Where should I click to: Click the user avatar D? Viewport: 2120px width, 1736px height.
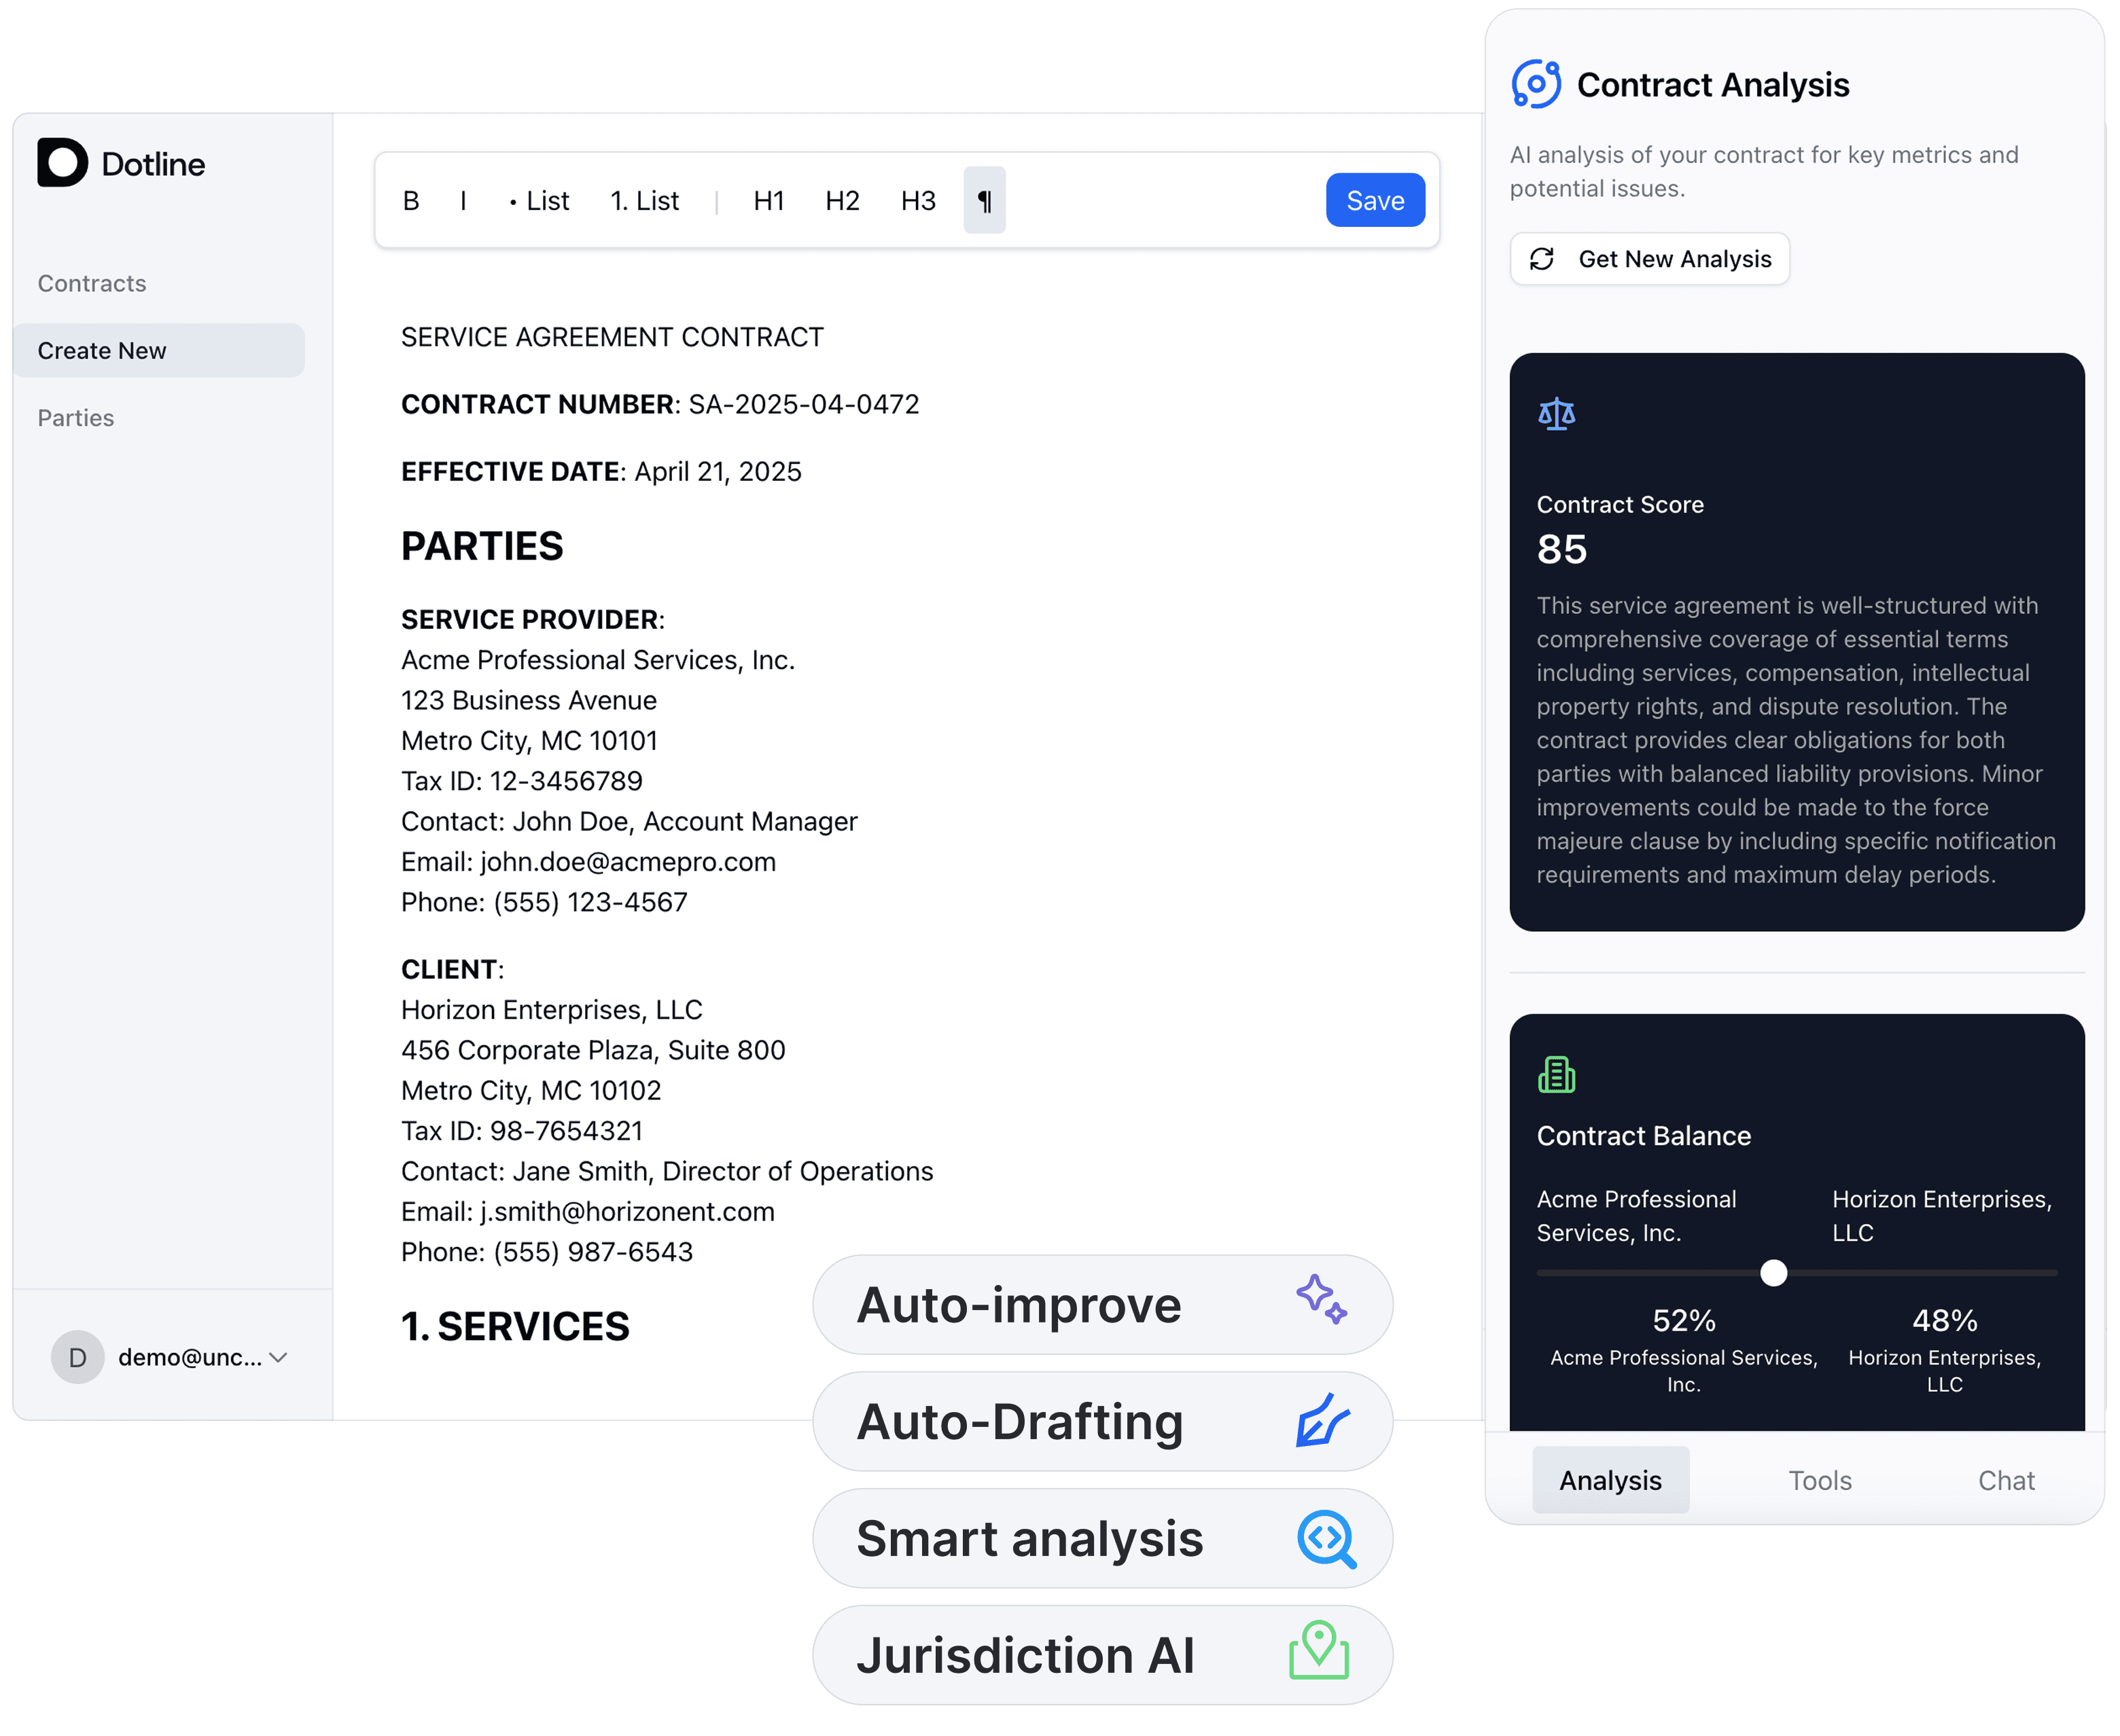click(78, 1357)
